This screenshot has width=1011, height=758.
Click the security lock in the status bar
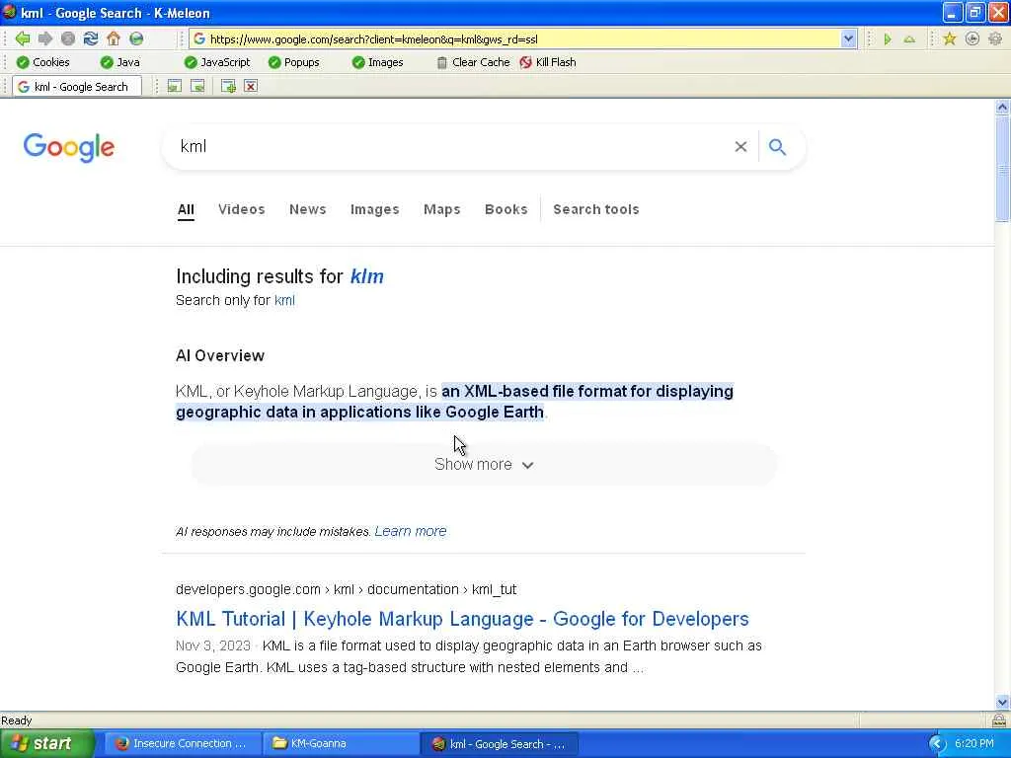pyautogui.click(x=999, y=720)
